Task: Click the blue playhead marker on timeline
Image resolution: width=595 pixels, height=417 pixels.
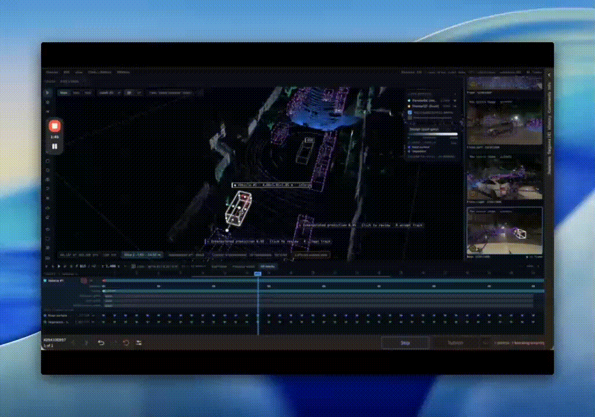Action: pos(258,273)
